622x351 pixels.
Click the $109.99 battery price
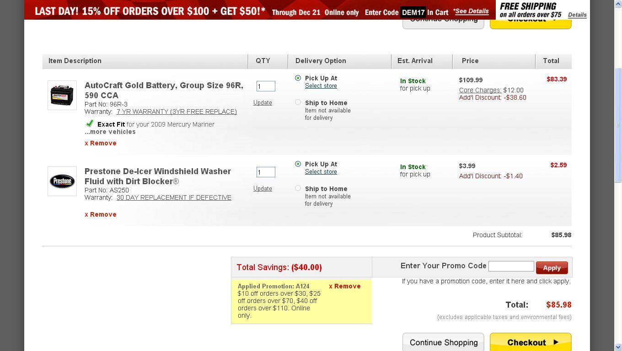tap(471, 80)
